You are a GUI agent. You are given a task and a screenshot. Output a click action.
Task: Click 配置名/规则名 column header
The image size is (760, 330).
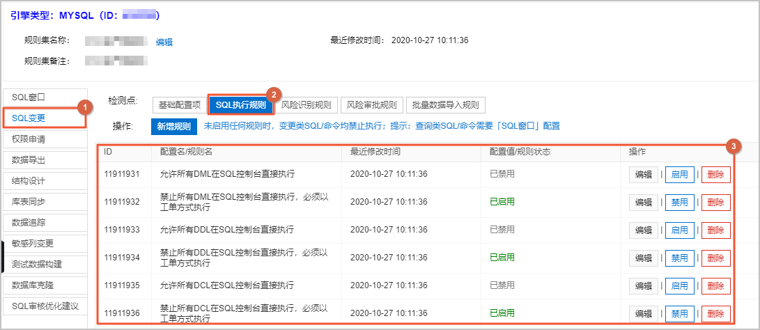click(x=186, y=152)
